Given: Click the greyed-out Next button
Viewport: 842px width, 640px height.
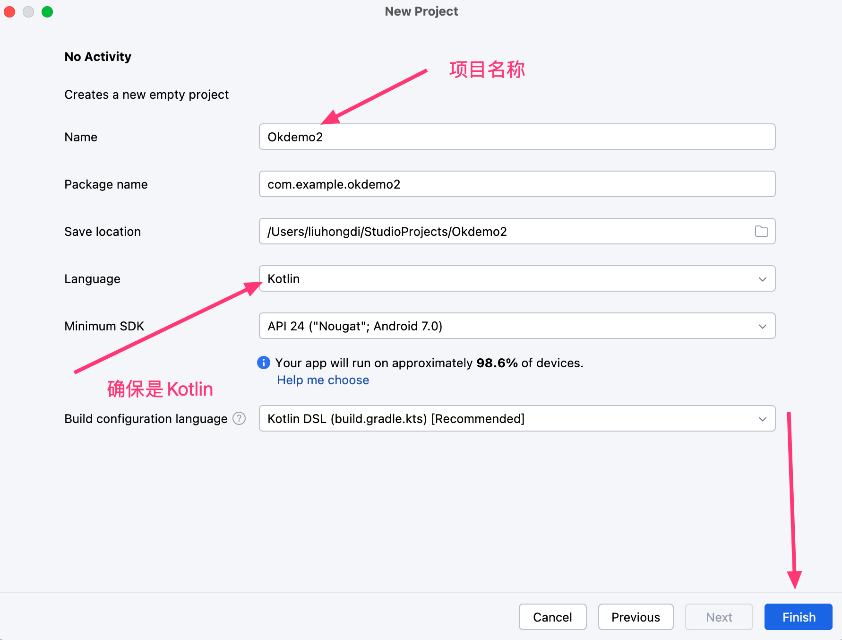Looking at the screenshot, I should pos(719,617).
